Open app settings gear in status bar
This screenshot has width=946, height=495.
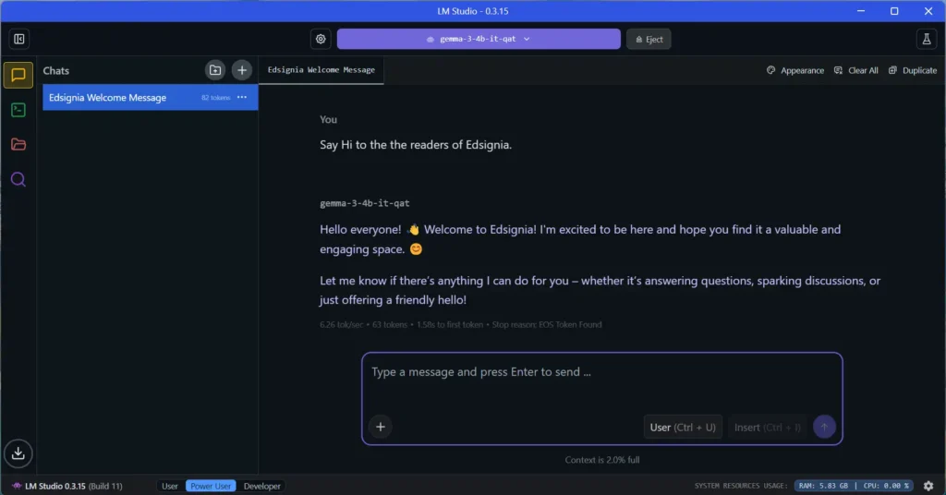point(928,486)
